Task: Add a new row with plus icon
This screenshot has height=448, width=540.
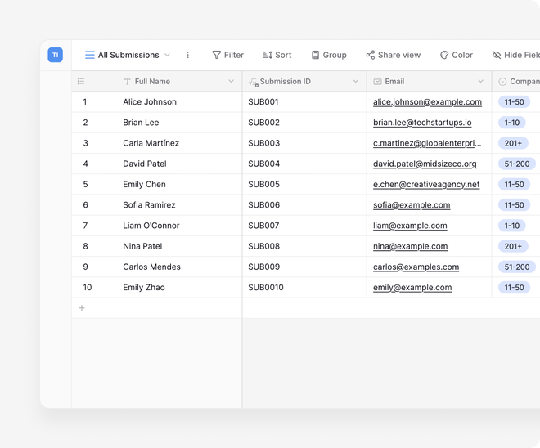Action: pos(82,308)
